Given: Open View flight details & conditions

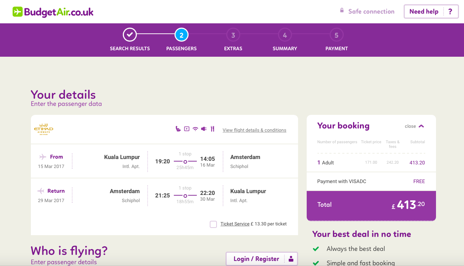Looking at the screenshot, I should click(254, 130).
